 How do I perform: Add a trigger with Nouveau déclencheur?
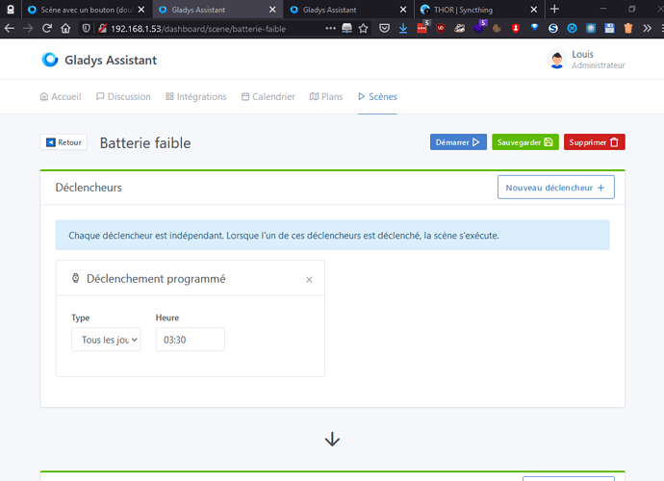tap(555, 188)
